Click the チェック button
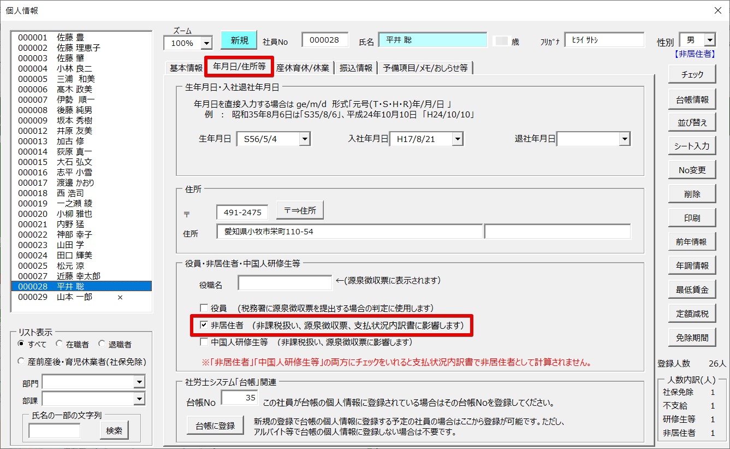The image size is (730, 449). [x=692, y=75]
